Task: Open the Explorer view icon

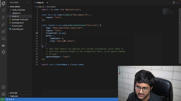Action: 3,3
